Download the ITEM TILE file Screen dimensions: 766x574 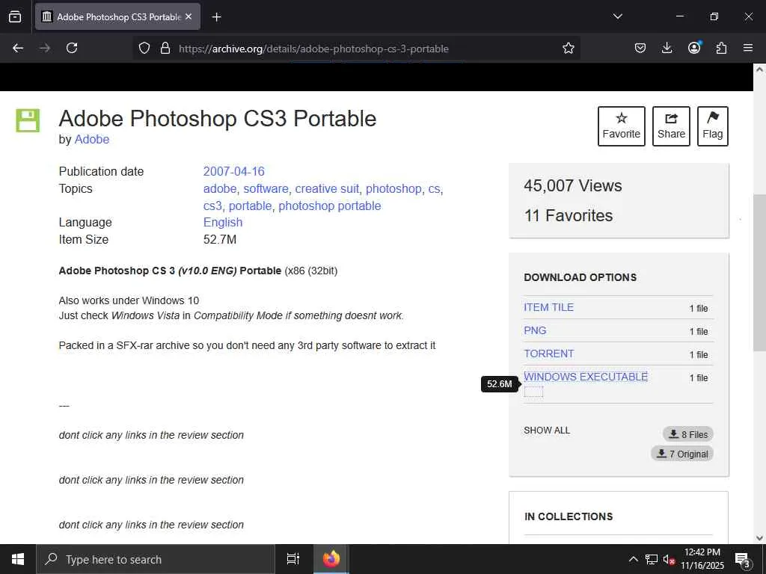click(x=548, y=307)
